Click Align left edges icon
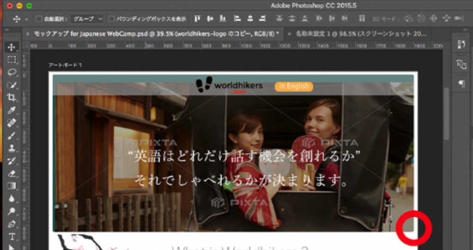 point(237,18)
